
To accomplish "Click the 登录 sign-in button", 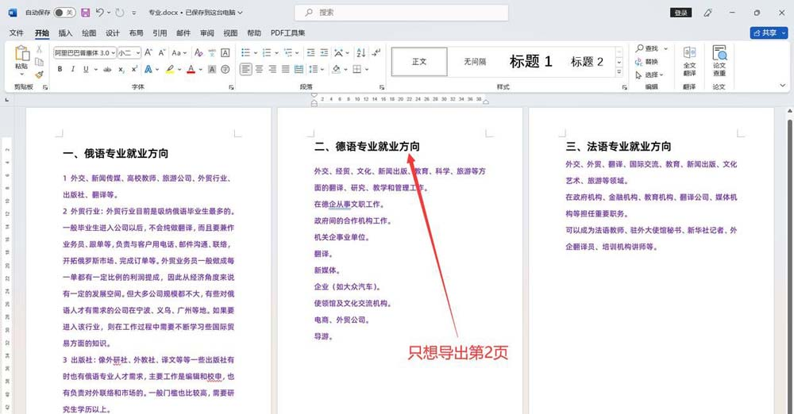I will pyautogui.click(x=680, y=13).
